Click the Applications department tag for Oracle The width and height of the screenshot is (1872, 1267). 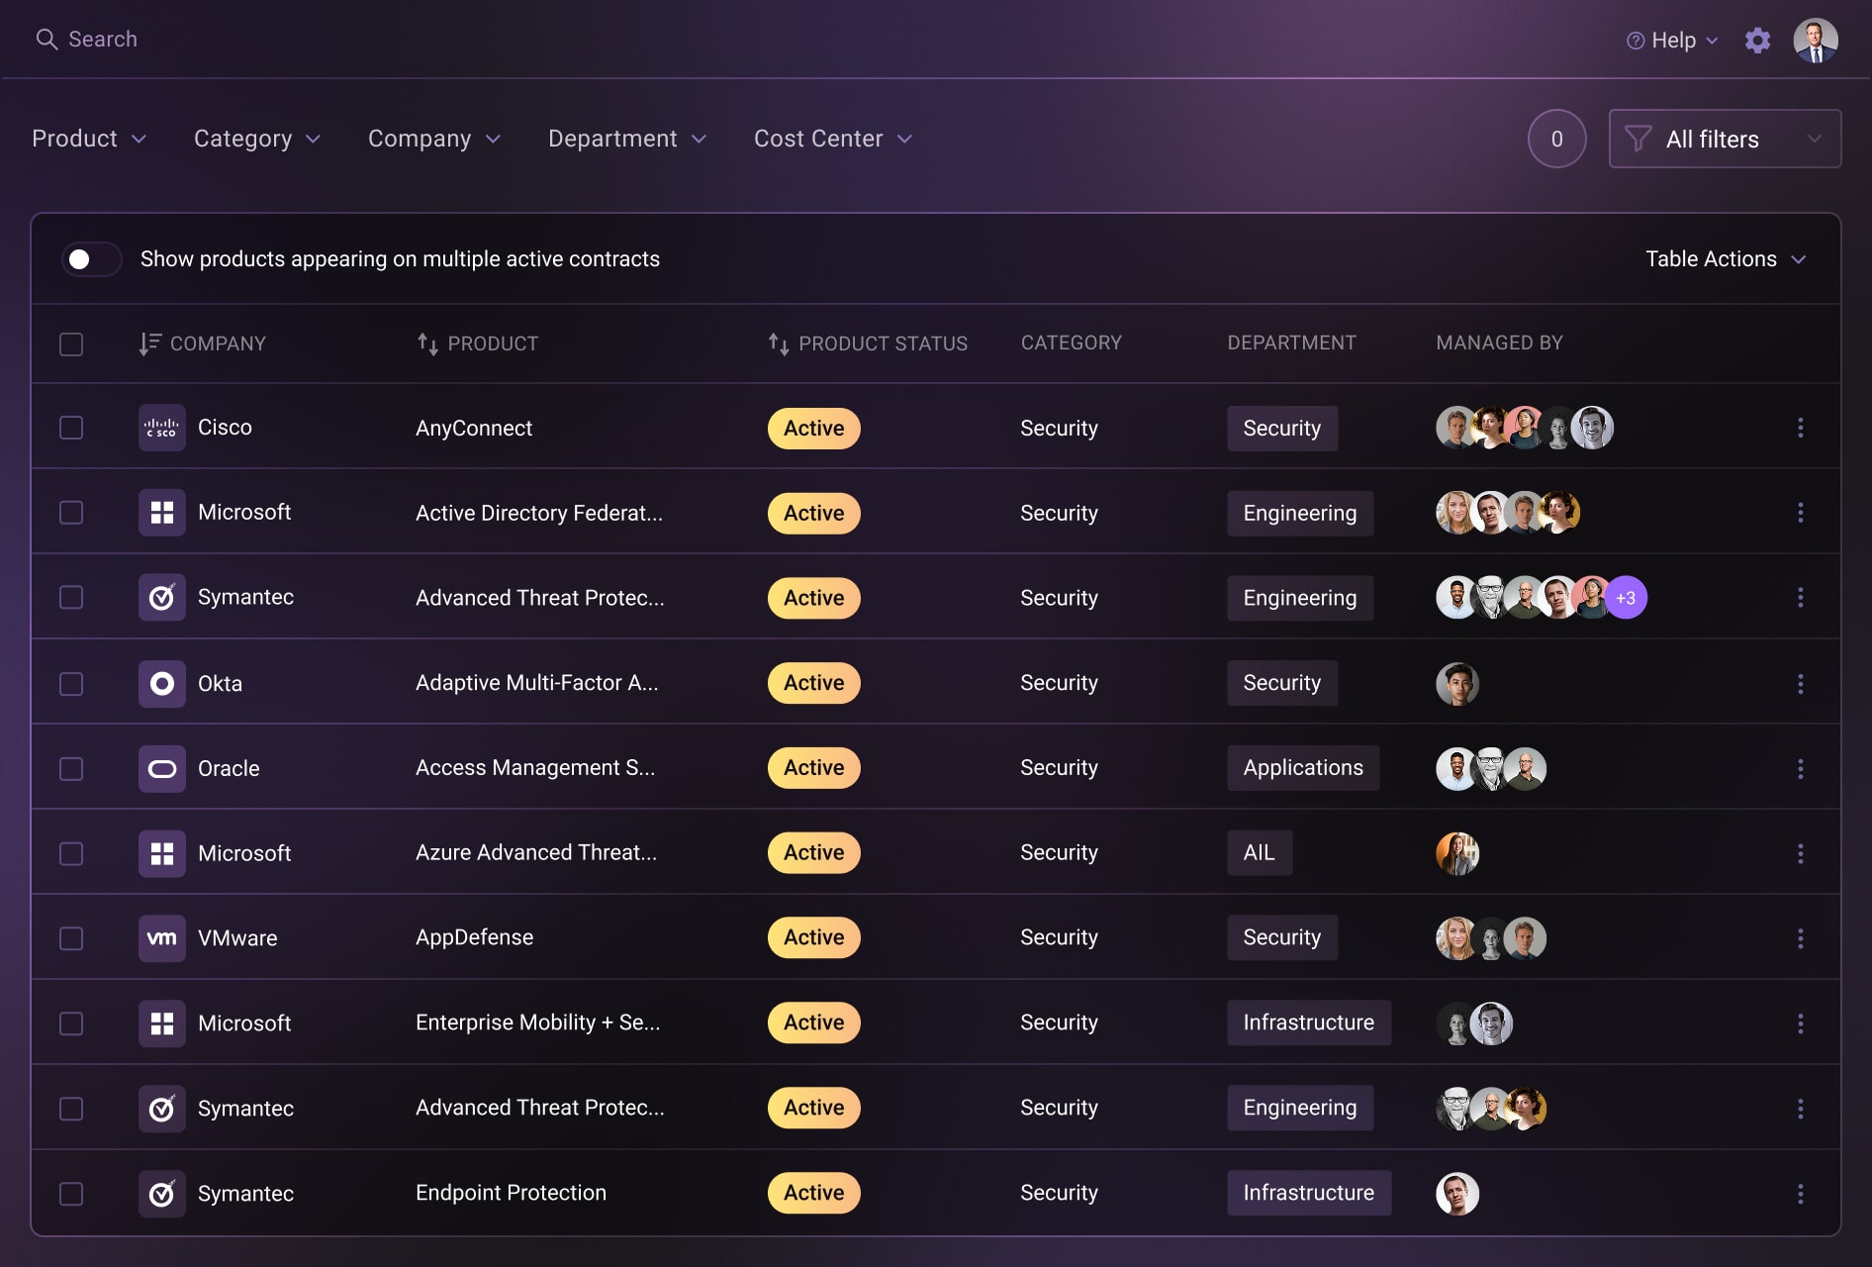[x=1302, y=768]
